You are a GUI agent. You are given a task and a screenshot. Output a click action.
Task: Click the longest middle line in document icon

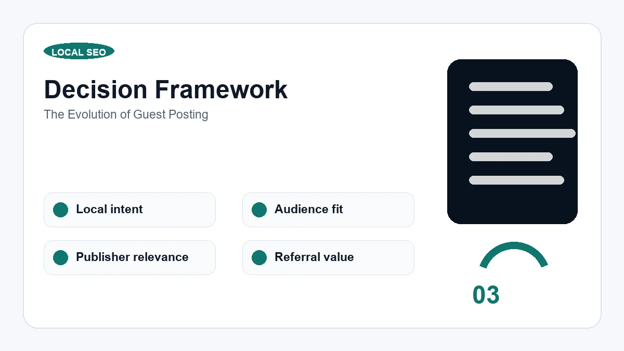[522, 133]
